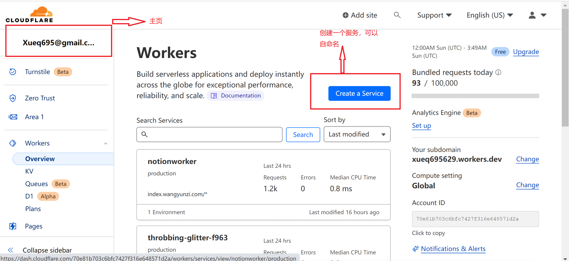
Task: Click the Pages lightning icon
Action: pyautogui.click(x=13, y=226)
